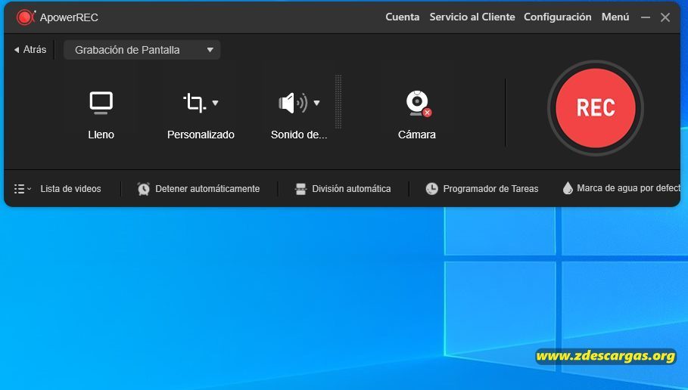Open the Menú item in title bar

click(x=615, y=17)
